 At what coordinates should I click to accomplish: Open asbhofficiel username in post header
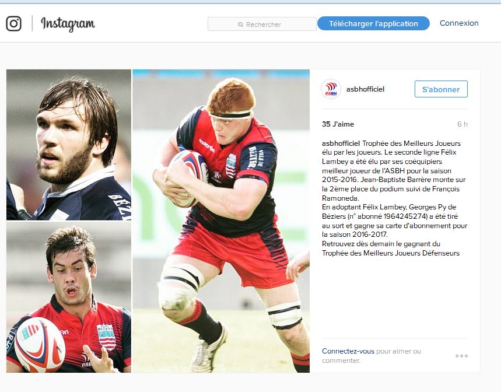tap(365, 89)
